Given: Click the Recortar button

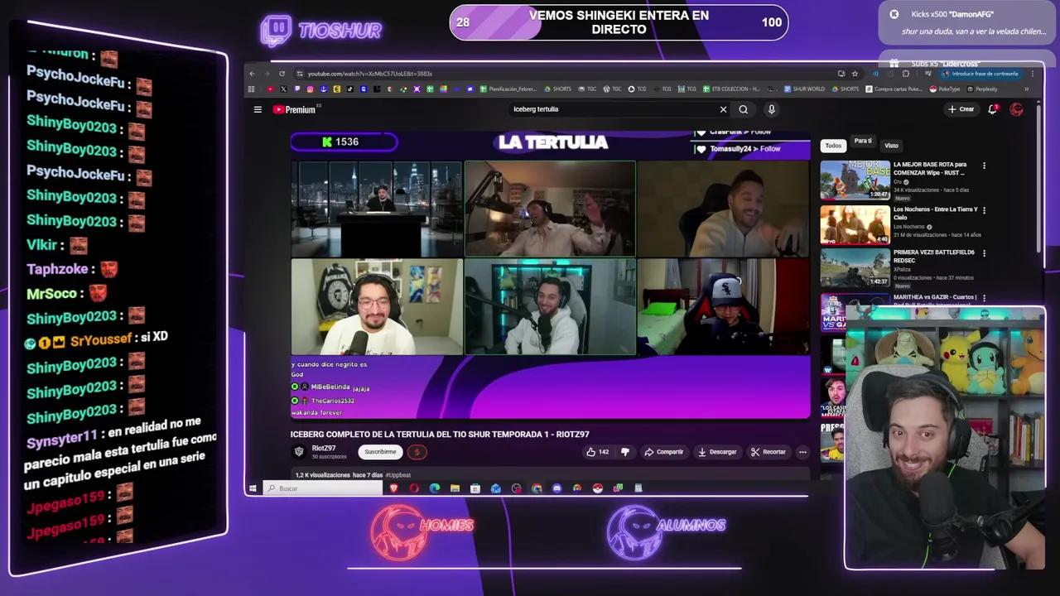Looking at the screenshot, I should [768, 452].
